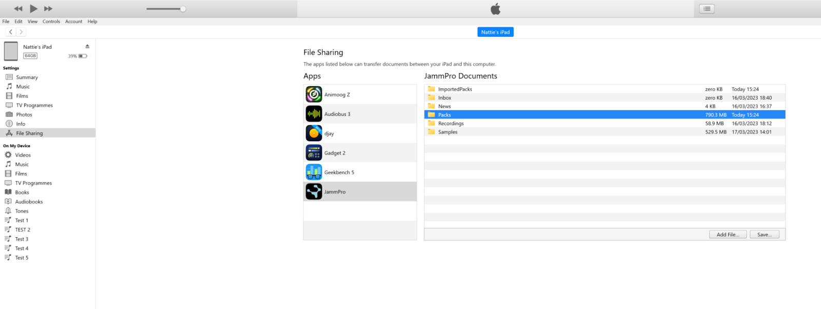Click the 64GB capacity badge
821x309 pixels.
click(30, 55)
